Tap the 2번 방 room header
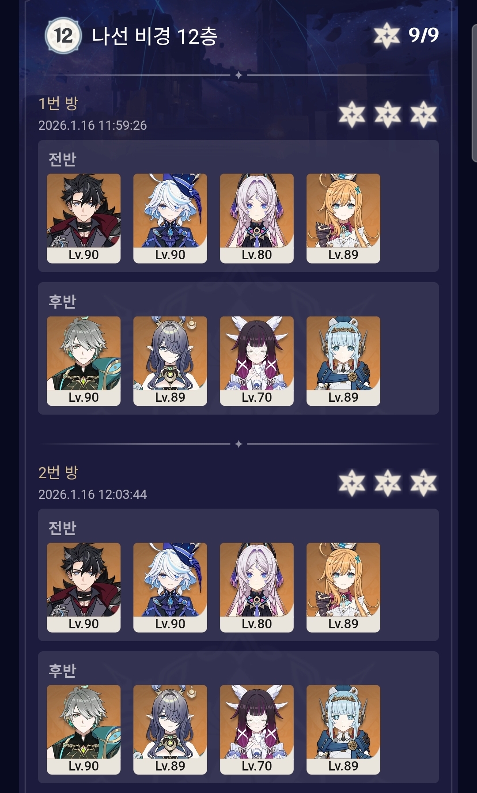 [58, 472]
